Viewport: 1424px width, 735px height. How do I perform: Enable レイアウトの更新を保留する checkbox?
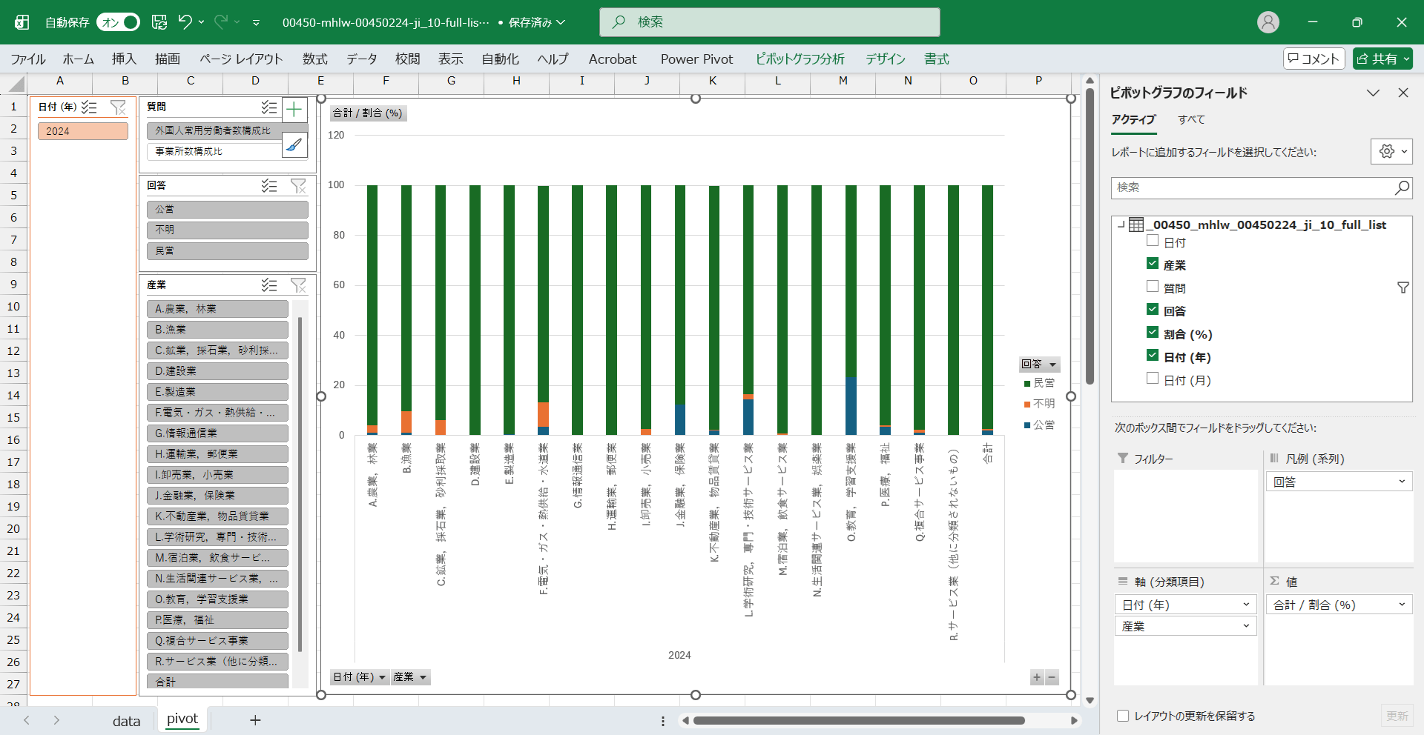click(1123, 716)
